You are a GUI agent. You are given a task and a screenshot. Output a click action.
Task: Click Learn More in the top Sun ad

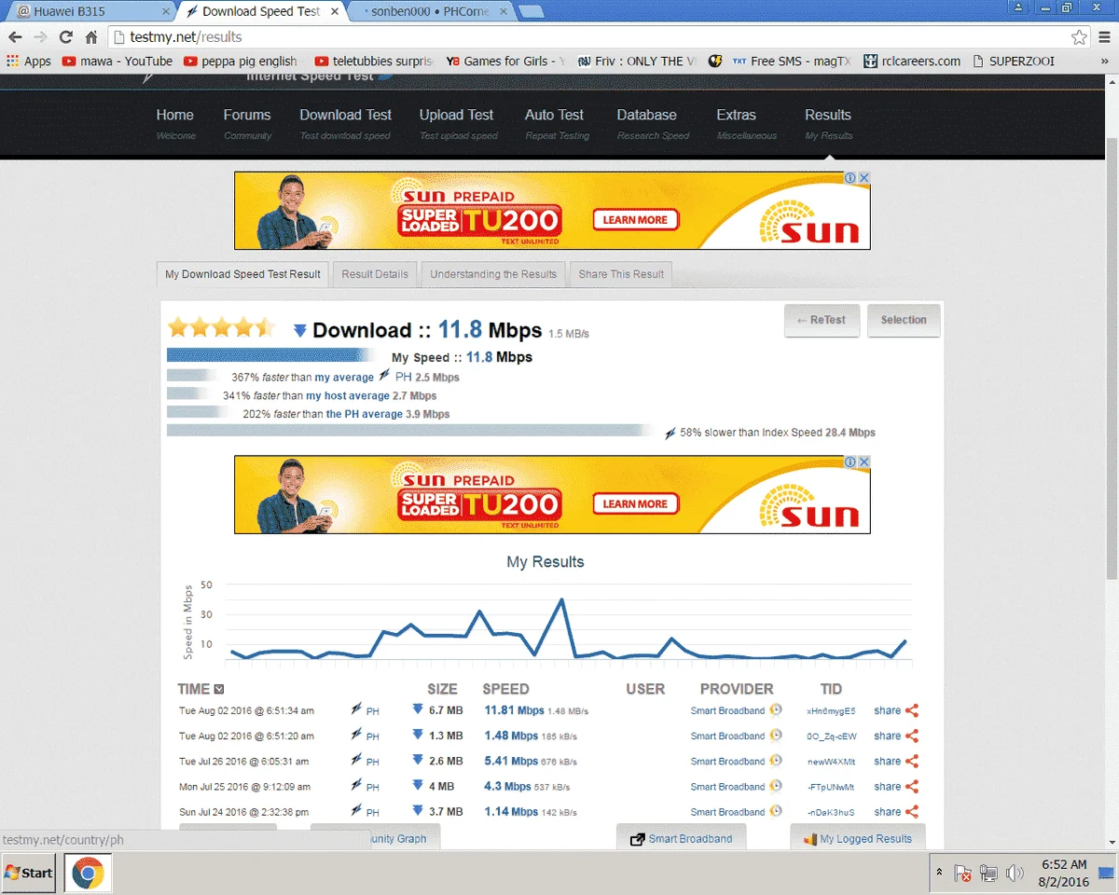636,220
